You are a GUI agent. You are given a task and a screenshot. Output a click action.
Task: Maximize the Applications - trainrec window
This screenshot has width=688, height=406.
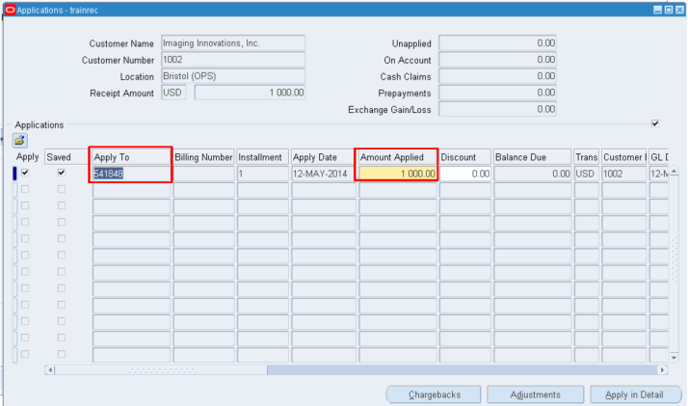[x=669, y=8]
